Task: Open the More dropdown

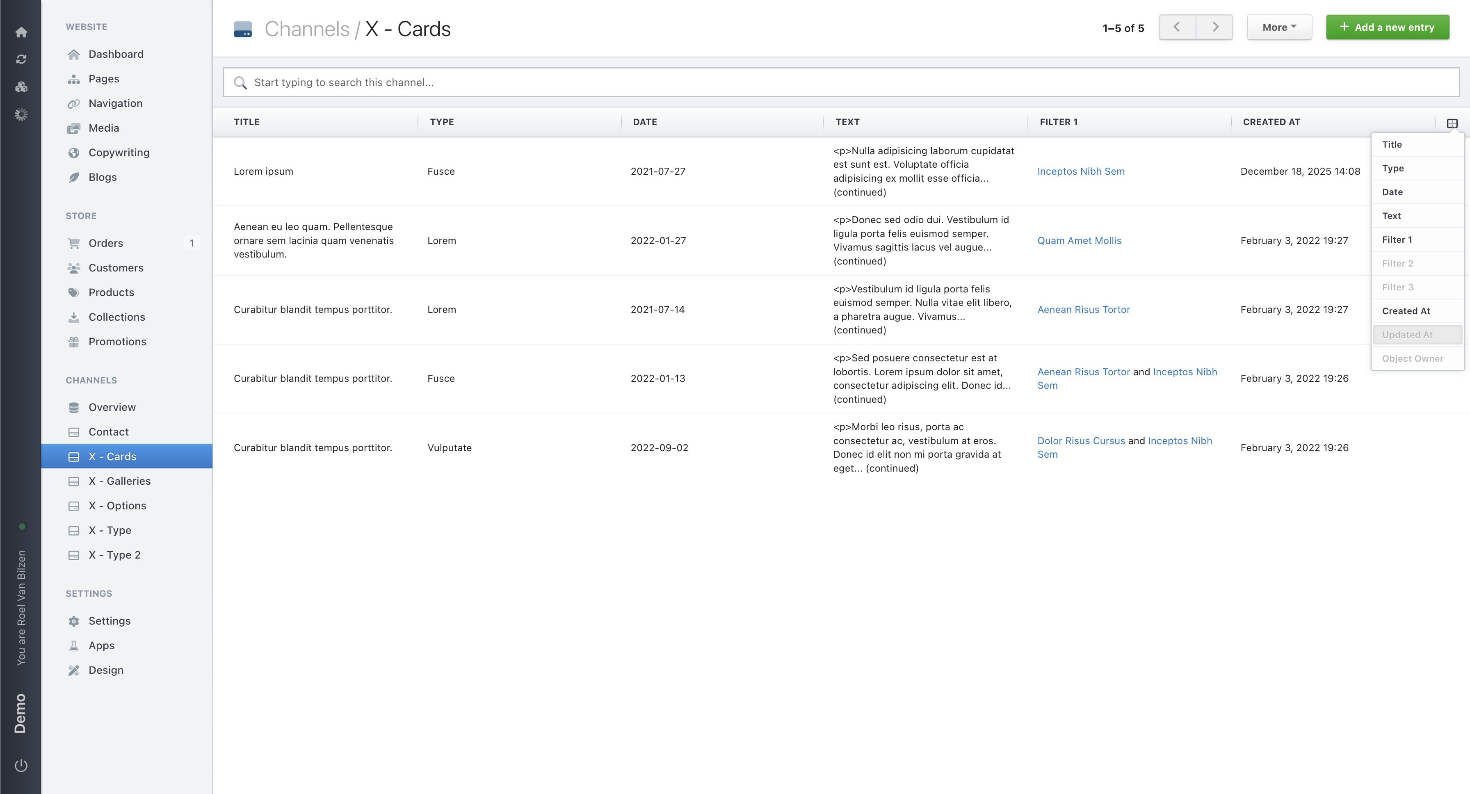Action: (1279, 27)
